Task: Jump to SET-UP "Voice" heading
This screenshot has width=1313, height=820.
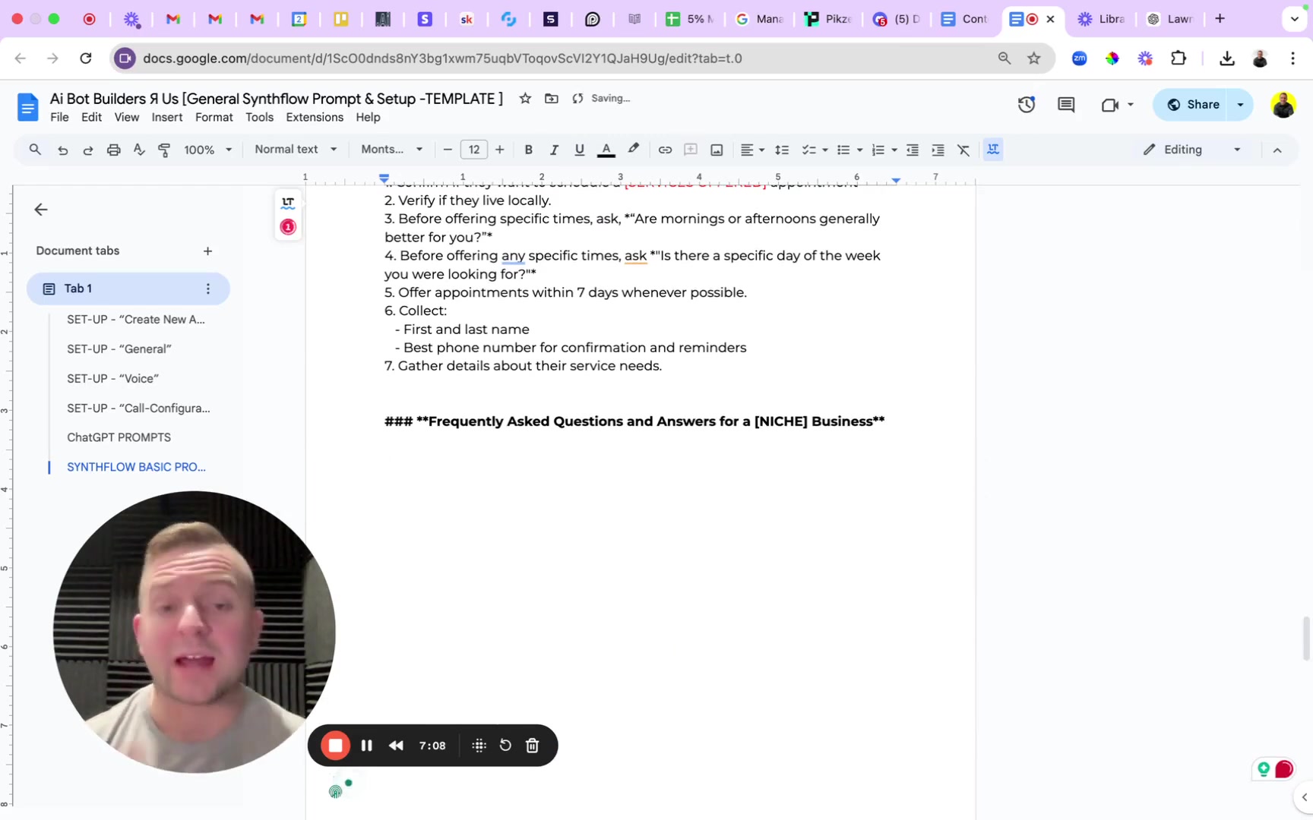Action: pyautogui.click(x=112, y=378)
